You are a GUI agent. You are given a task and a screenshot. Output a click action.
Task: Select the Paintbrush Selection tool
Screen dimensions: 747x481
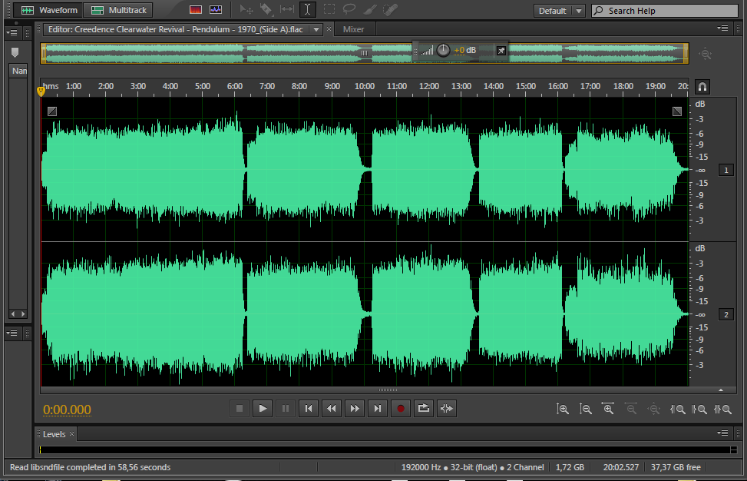coord(370,9)
